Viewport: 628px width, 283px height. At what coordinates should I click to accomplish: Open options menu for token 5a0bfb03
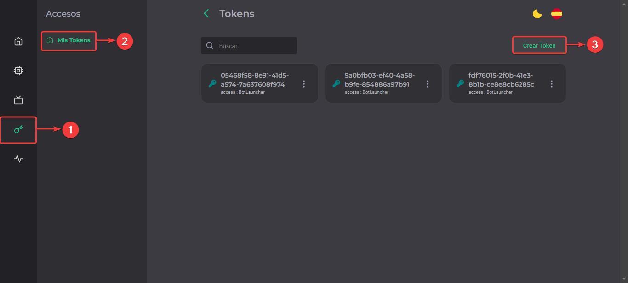[x=428, y=84]
